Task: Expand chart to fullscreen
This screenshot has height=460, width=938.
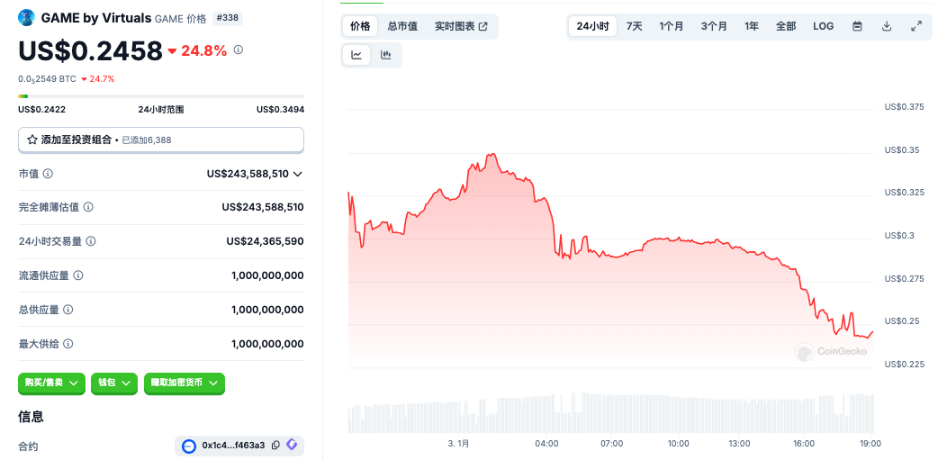Action: click(x=915, y=26)
